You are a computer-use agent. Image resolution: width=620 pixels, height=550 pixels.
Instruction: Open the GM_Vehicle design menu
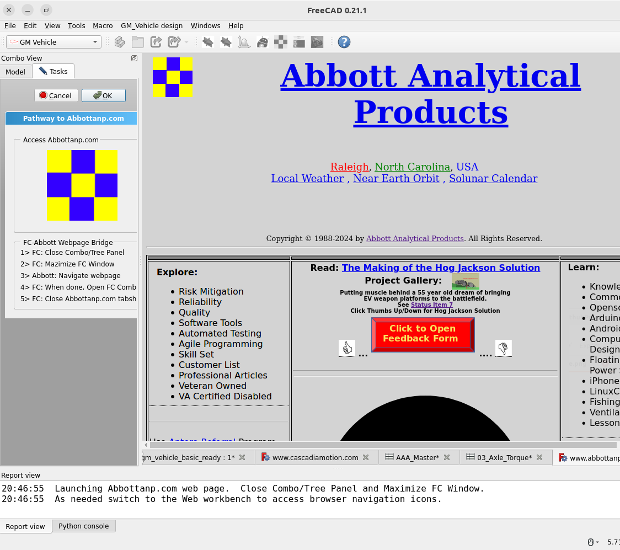coord(151,26)
